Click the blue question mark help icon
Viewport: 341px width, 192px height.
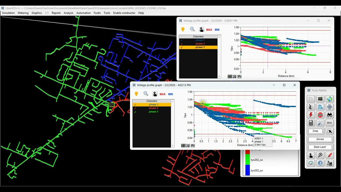click(320, 163)
